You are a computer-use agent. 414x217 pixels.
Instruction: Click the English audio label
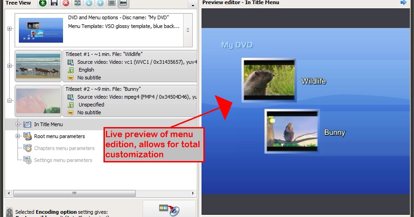[x=86, y=70]
